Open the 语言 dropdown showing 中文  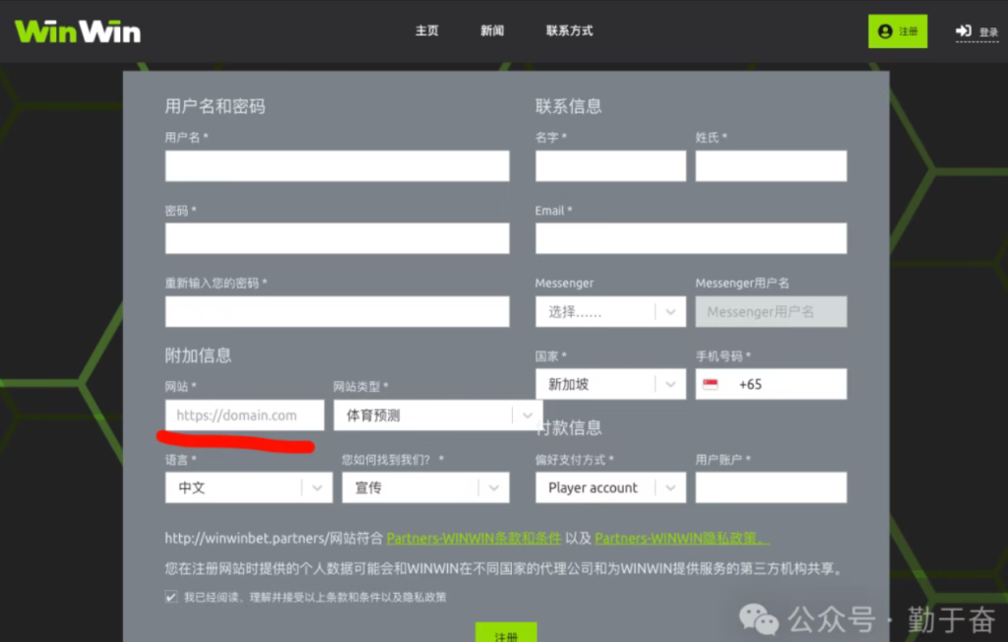coord(248,487)
